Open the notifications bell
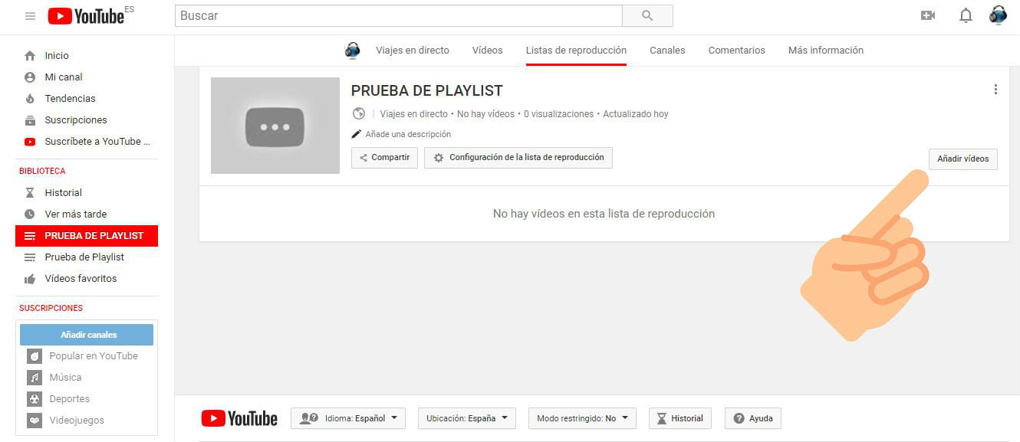 [x=966, y=15]
